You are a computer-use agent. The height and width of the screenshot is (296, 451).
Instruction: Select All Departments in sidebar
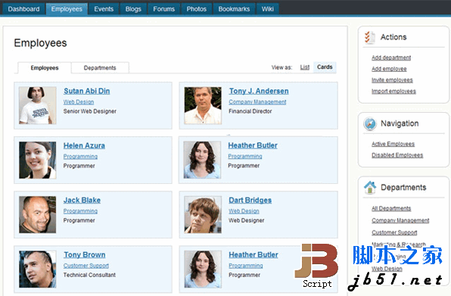(391, 208)
